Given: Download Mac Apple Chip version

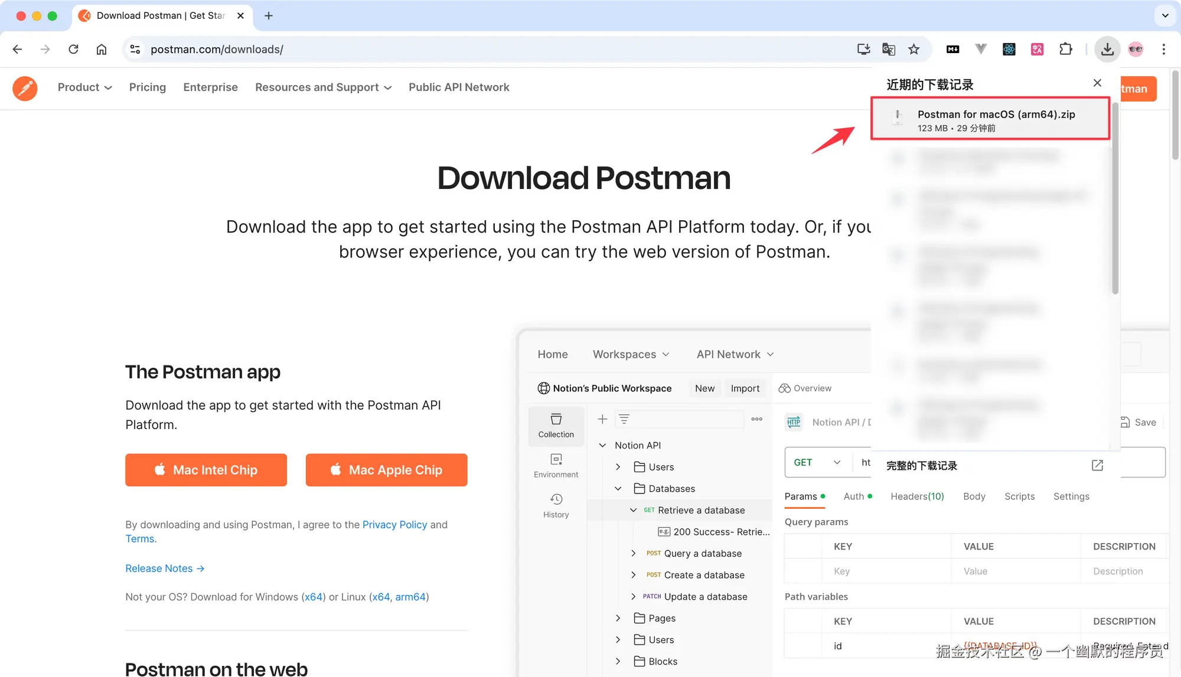Looking at the screenshot, I should [387, 470].
